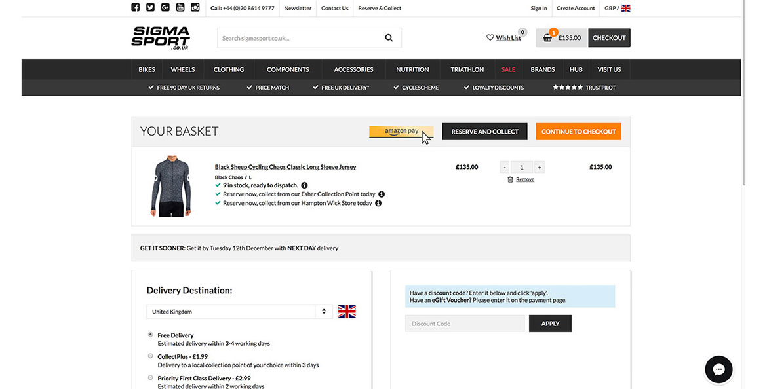Open the Clothing menu
The width and height of the screenshot is (767, 389).
[x=229, y=69]
